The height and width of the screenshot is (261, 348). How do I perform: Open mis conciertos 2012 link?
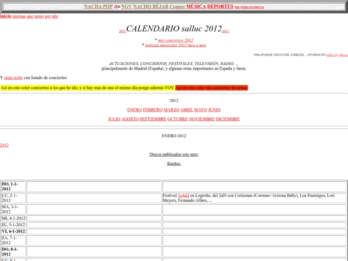tap(175, 40)
